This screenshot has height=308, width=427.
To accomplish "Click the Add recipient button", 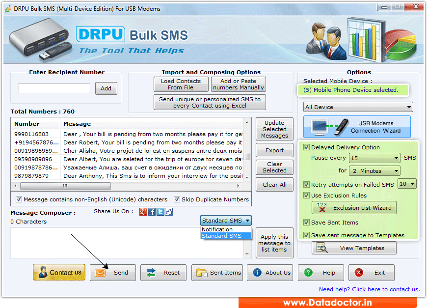I will [106, 88].
